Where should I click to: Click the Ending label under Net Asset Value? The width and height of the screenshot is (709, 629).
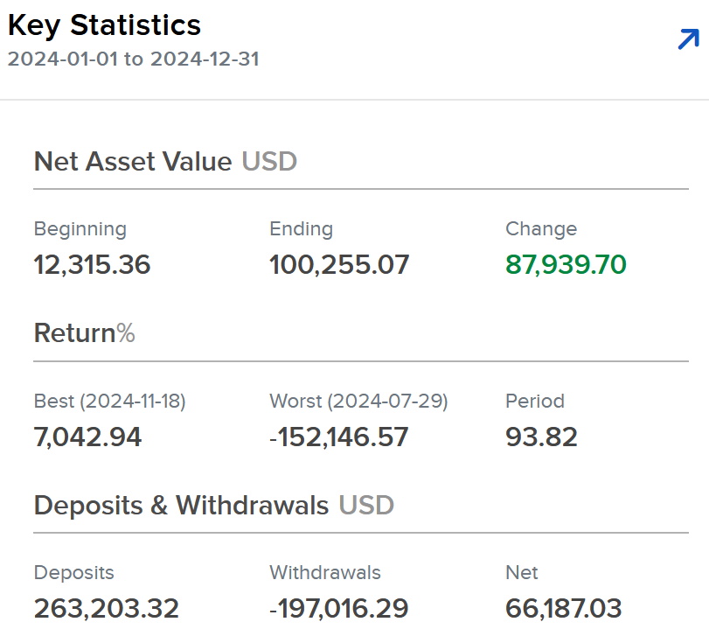pyautogui.click(x=301, y=229)
